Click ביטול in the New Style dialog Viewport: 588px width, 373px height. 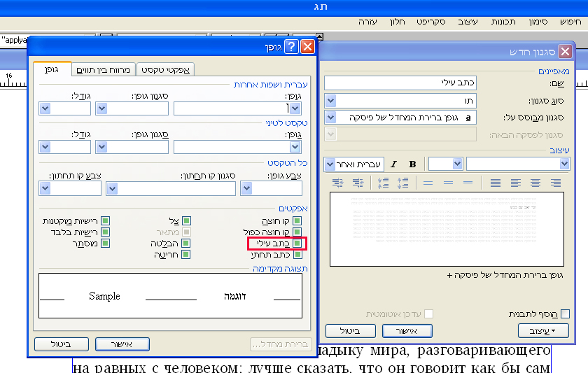click(350, 331)
